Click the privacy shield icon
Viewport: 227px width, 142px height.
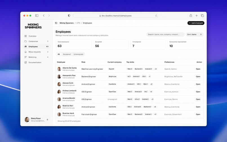69,15
